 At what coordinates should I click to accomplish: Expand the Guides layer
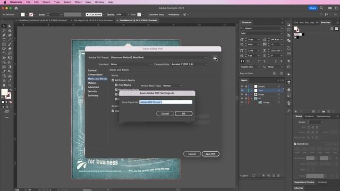coord(251,86)
